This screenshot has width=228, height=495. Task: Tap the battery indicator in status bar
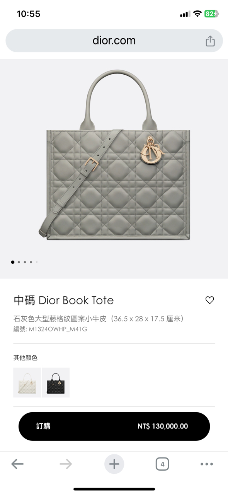(211, 14)
